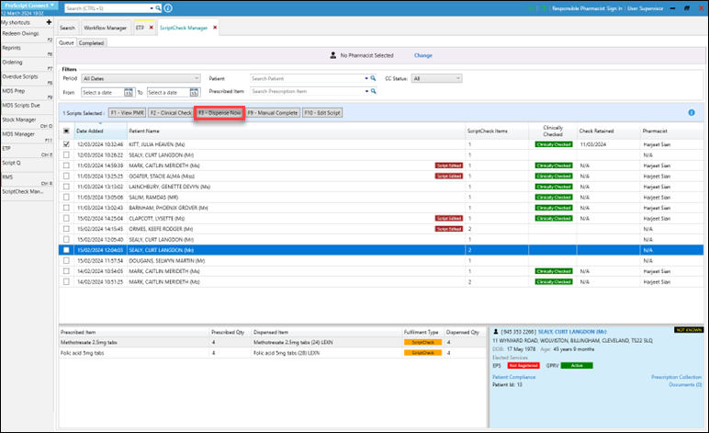This screenshot has height=433, width=709.
Task: Open the Period All Dates dropdown
Action: [x=141, y=78]
